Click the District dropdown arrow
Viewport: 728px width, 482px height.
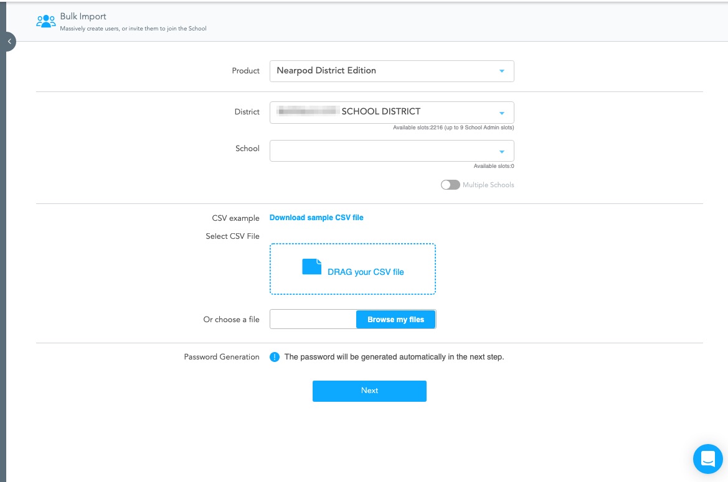(502, 113)
